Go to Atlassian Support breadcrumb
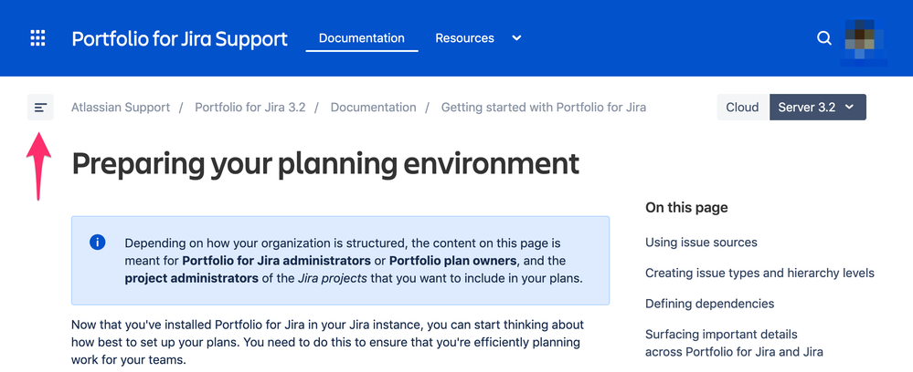913x372 pixels. [x=121, y=107]
